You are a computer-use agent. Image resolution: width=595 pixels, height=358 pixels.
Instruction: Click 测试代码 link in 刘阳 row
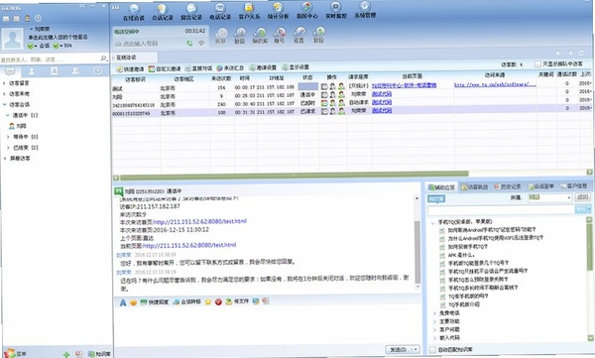[x=382, y=94]
